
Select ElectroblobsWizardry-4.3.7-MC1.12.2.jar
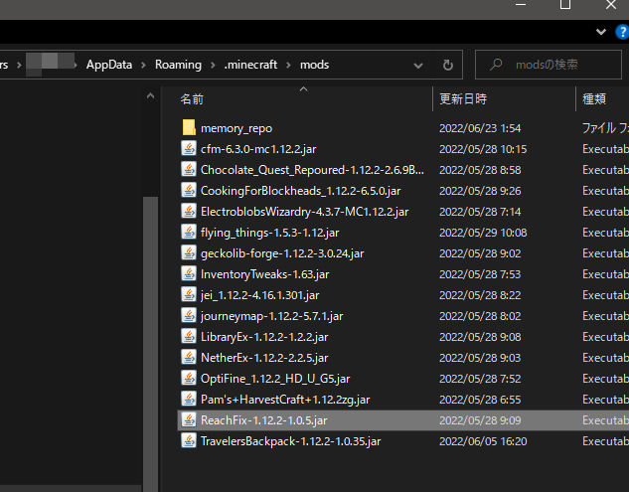pos(304,212)
